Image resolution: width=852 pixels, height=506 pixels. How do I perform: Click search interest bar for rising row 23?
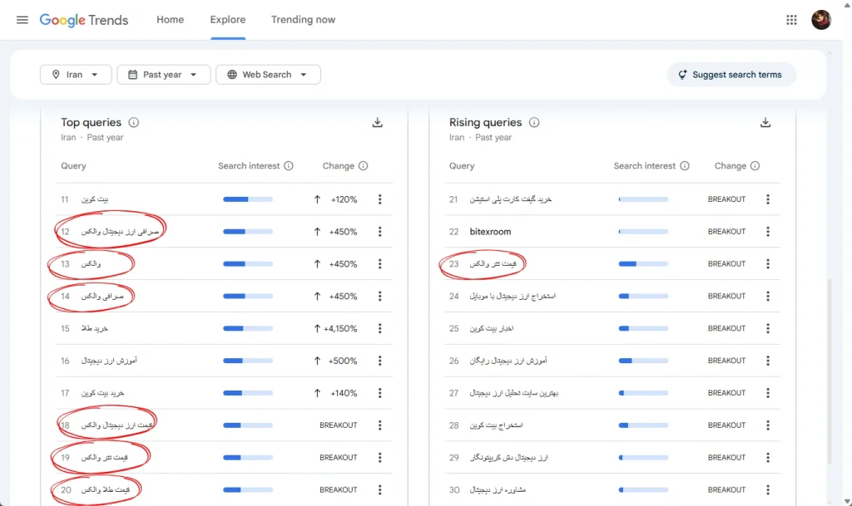tap(643, 264)
